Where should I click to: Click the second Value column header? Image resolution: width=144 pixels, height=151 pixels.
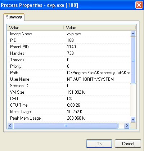coord(100,28)
